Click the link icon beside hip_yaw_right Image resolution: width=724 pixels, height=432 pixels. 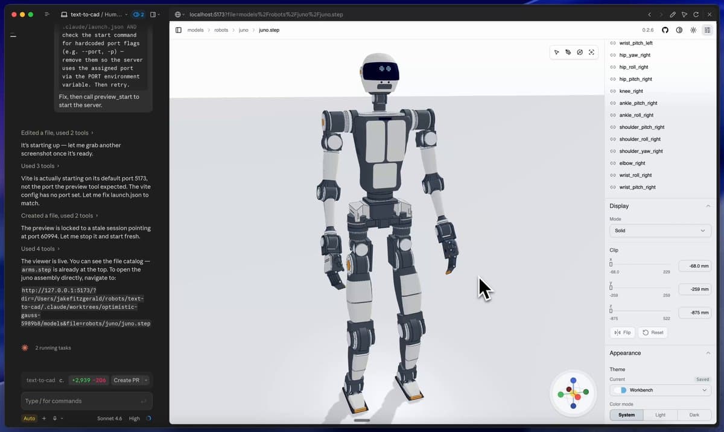coord(613,55)
